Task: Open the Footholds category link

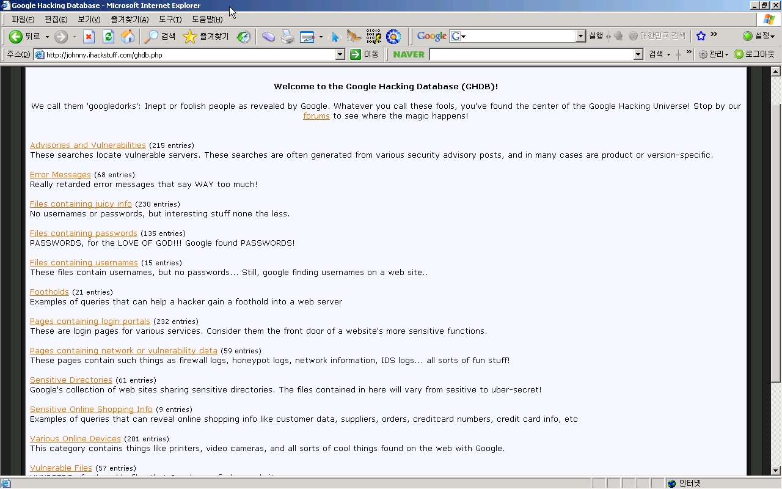Action: click(x=49, y=292)
